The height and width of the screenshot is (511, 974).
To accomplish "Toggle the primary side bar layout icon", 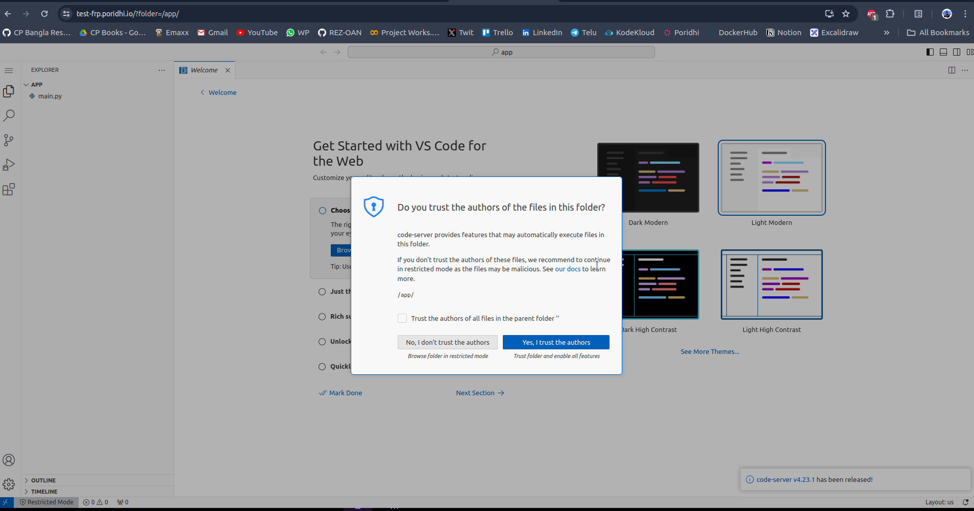I will (930, 52).
